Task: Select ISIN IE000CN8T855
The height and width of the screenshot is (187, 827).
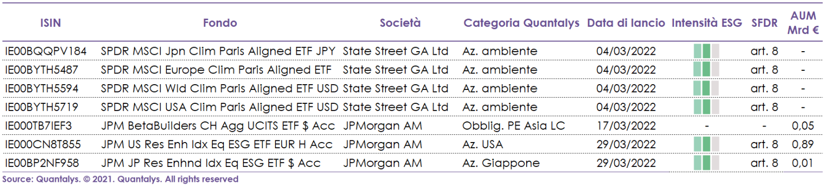Action: 43,144
